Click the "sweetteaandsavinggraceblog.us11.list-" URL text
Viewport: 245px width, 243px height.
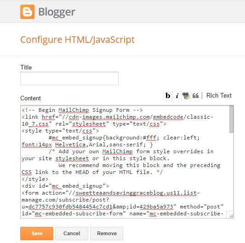[x=137, y=193]
